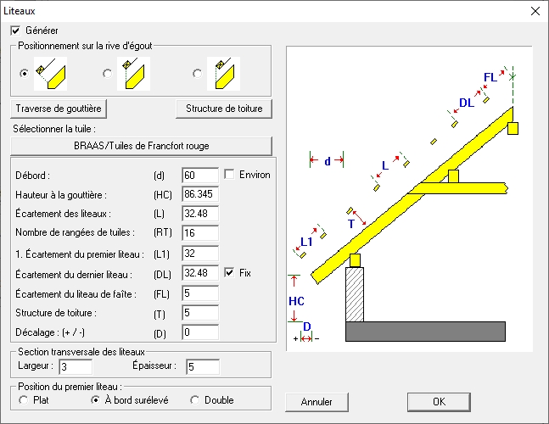This screenshot has height=424, width=549.
Task: Click the middle batten positioning diagram icon
Action: (x=133, y=74)
